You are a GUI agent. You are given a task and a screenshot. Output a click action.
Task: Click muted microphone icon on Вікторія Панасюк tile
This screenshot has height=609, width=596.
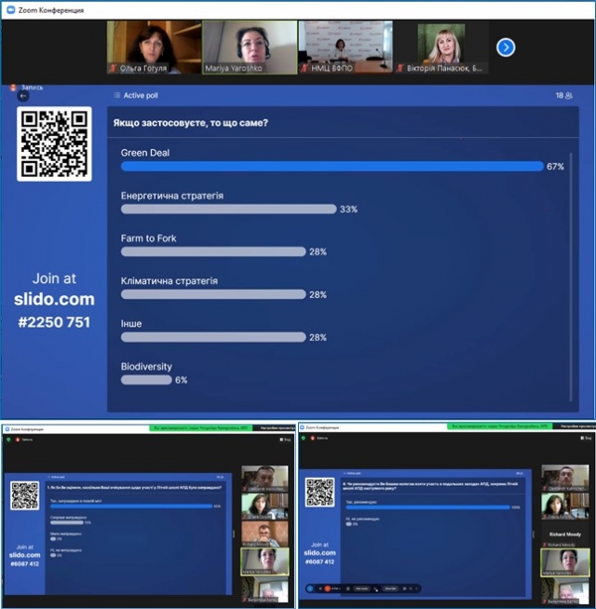[x=400, y=68]
